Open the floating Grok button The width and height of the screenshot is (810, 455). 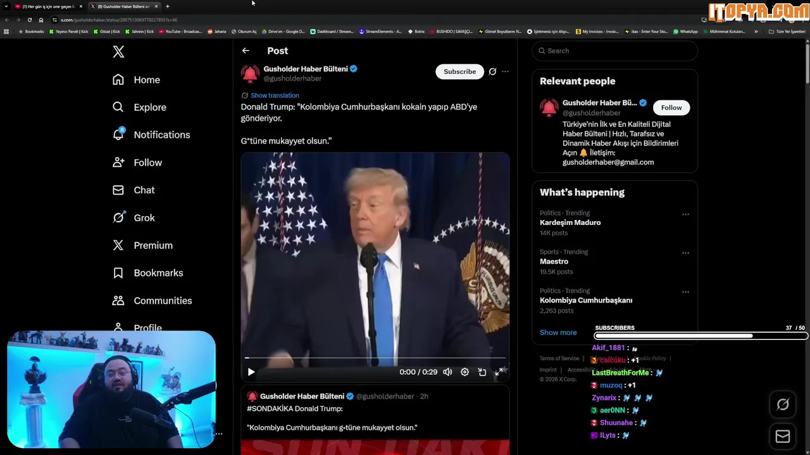(x=783, y=404)
